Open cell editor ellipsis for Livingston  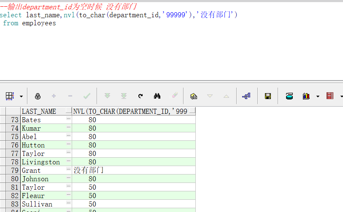(x=68, y=161)
